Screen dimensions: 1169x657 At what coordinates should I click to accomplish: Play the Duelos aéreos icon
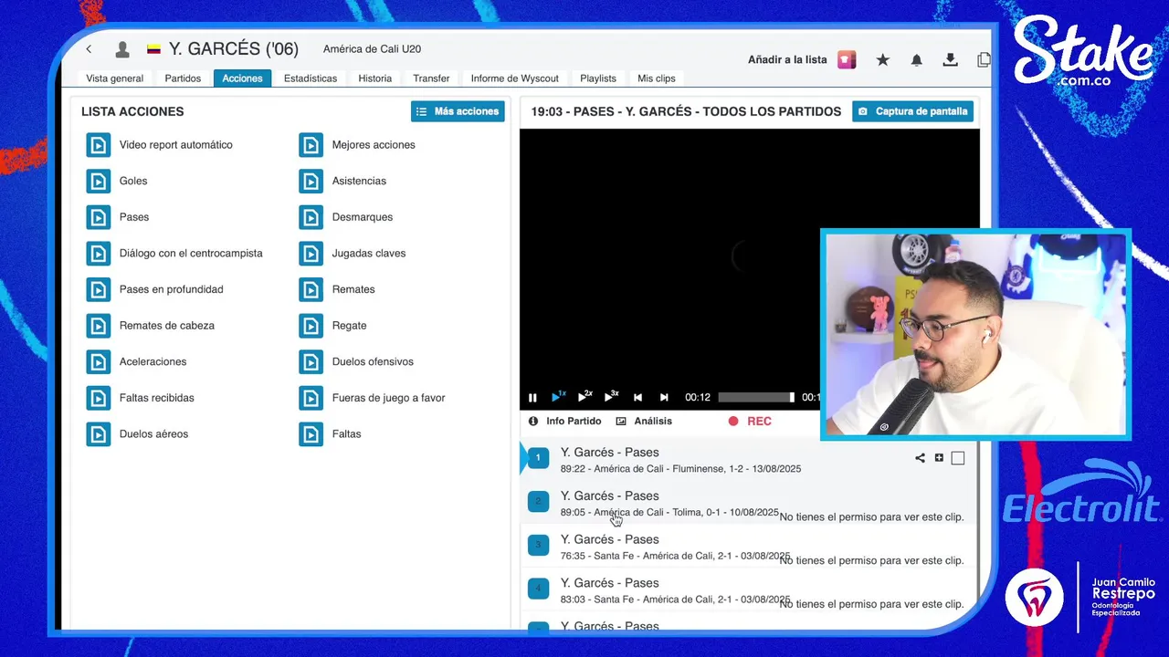pos(99,434)
